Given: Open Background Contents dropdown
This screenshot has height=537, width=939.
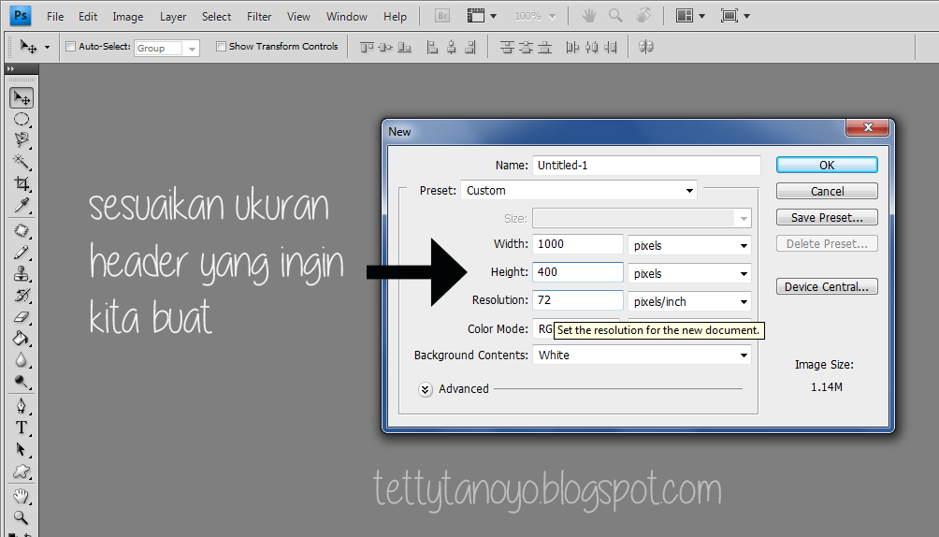Looking at the screenshot, I should click(642, 356).
